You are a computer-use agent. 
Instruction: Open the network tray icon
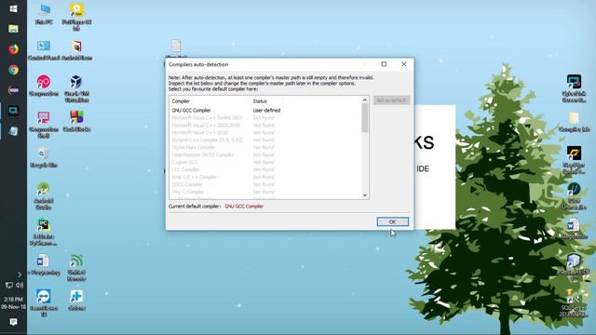(8, 286)
